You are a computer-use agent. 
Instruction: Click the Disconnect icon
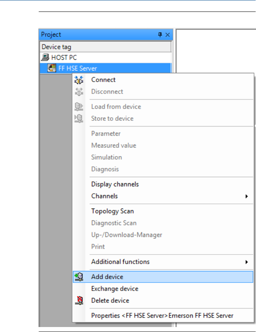(79, 92)
